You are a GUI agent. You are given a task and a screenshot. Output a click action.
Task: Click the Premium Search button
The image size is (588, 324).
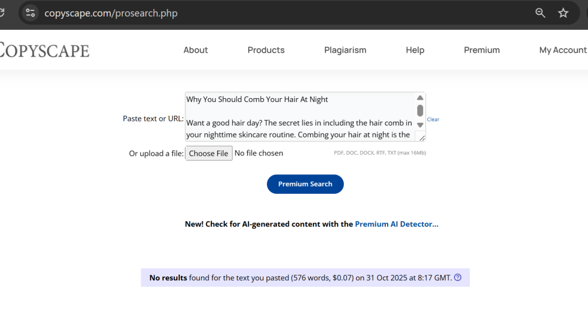pos(305,184)
